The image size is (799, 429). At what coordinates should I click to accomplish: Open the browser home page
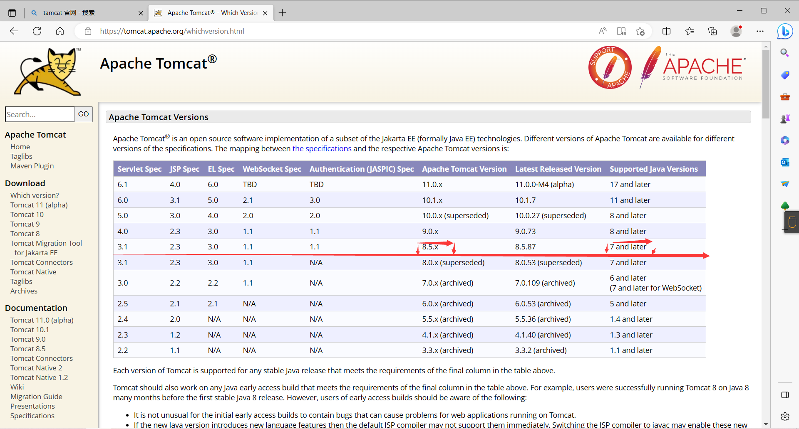coord(60,31)
